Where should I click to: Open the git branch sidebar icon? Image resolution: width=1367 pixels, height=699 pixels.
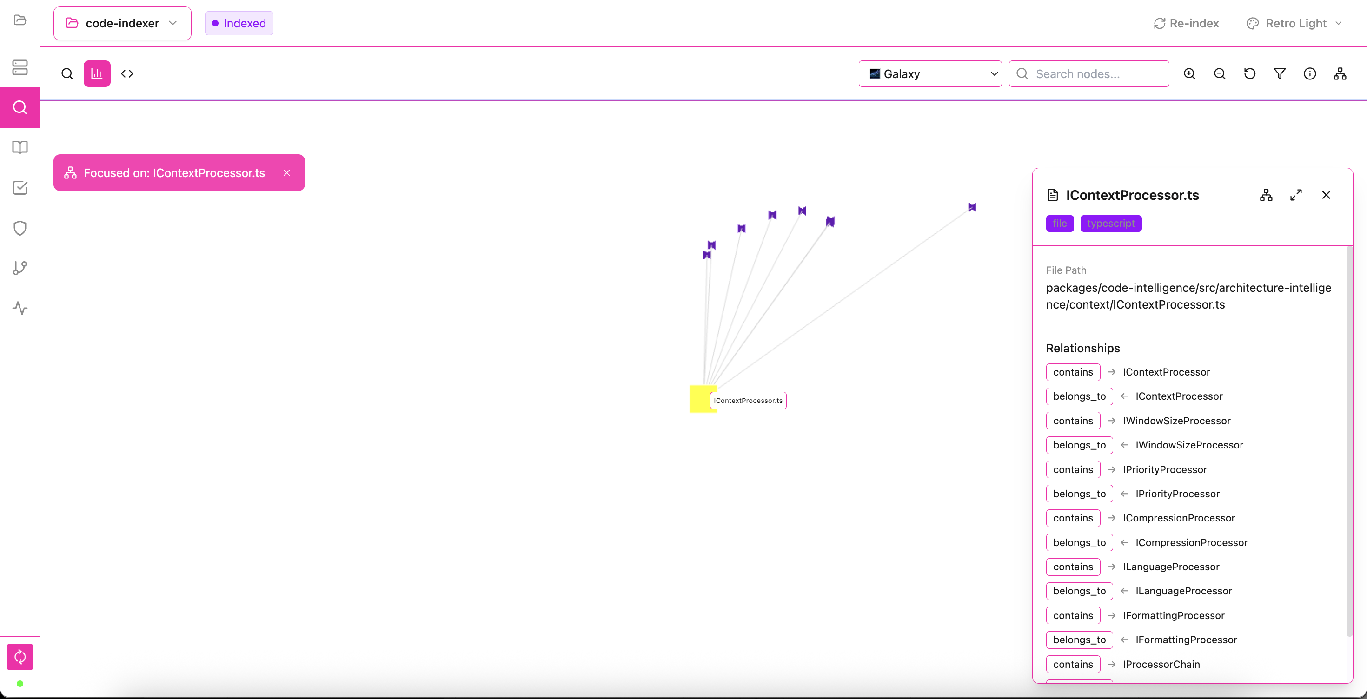[20, 268]
